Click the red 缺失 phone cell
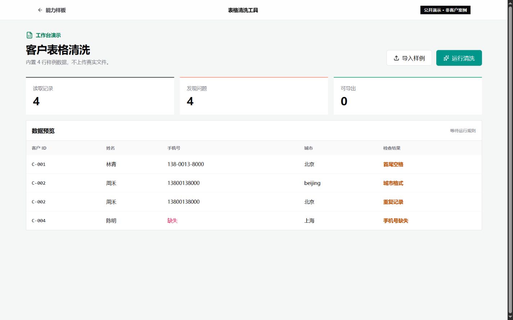The image size is (513, 320). (x=172, y=221)
